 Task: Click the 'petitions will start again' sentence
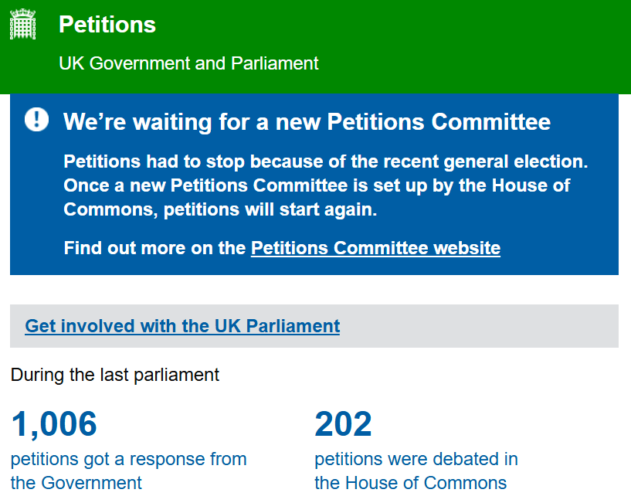(x=270, y=209)
